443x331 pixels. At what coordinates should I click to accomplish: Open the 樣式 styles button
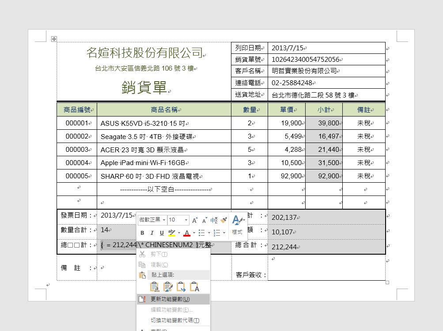tap(238, 225)
